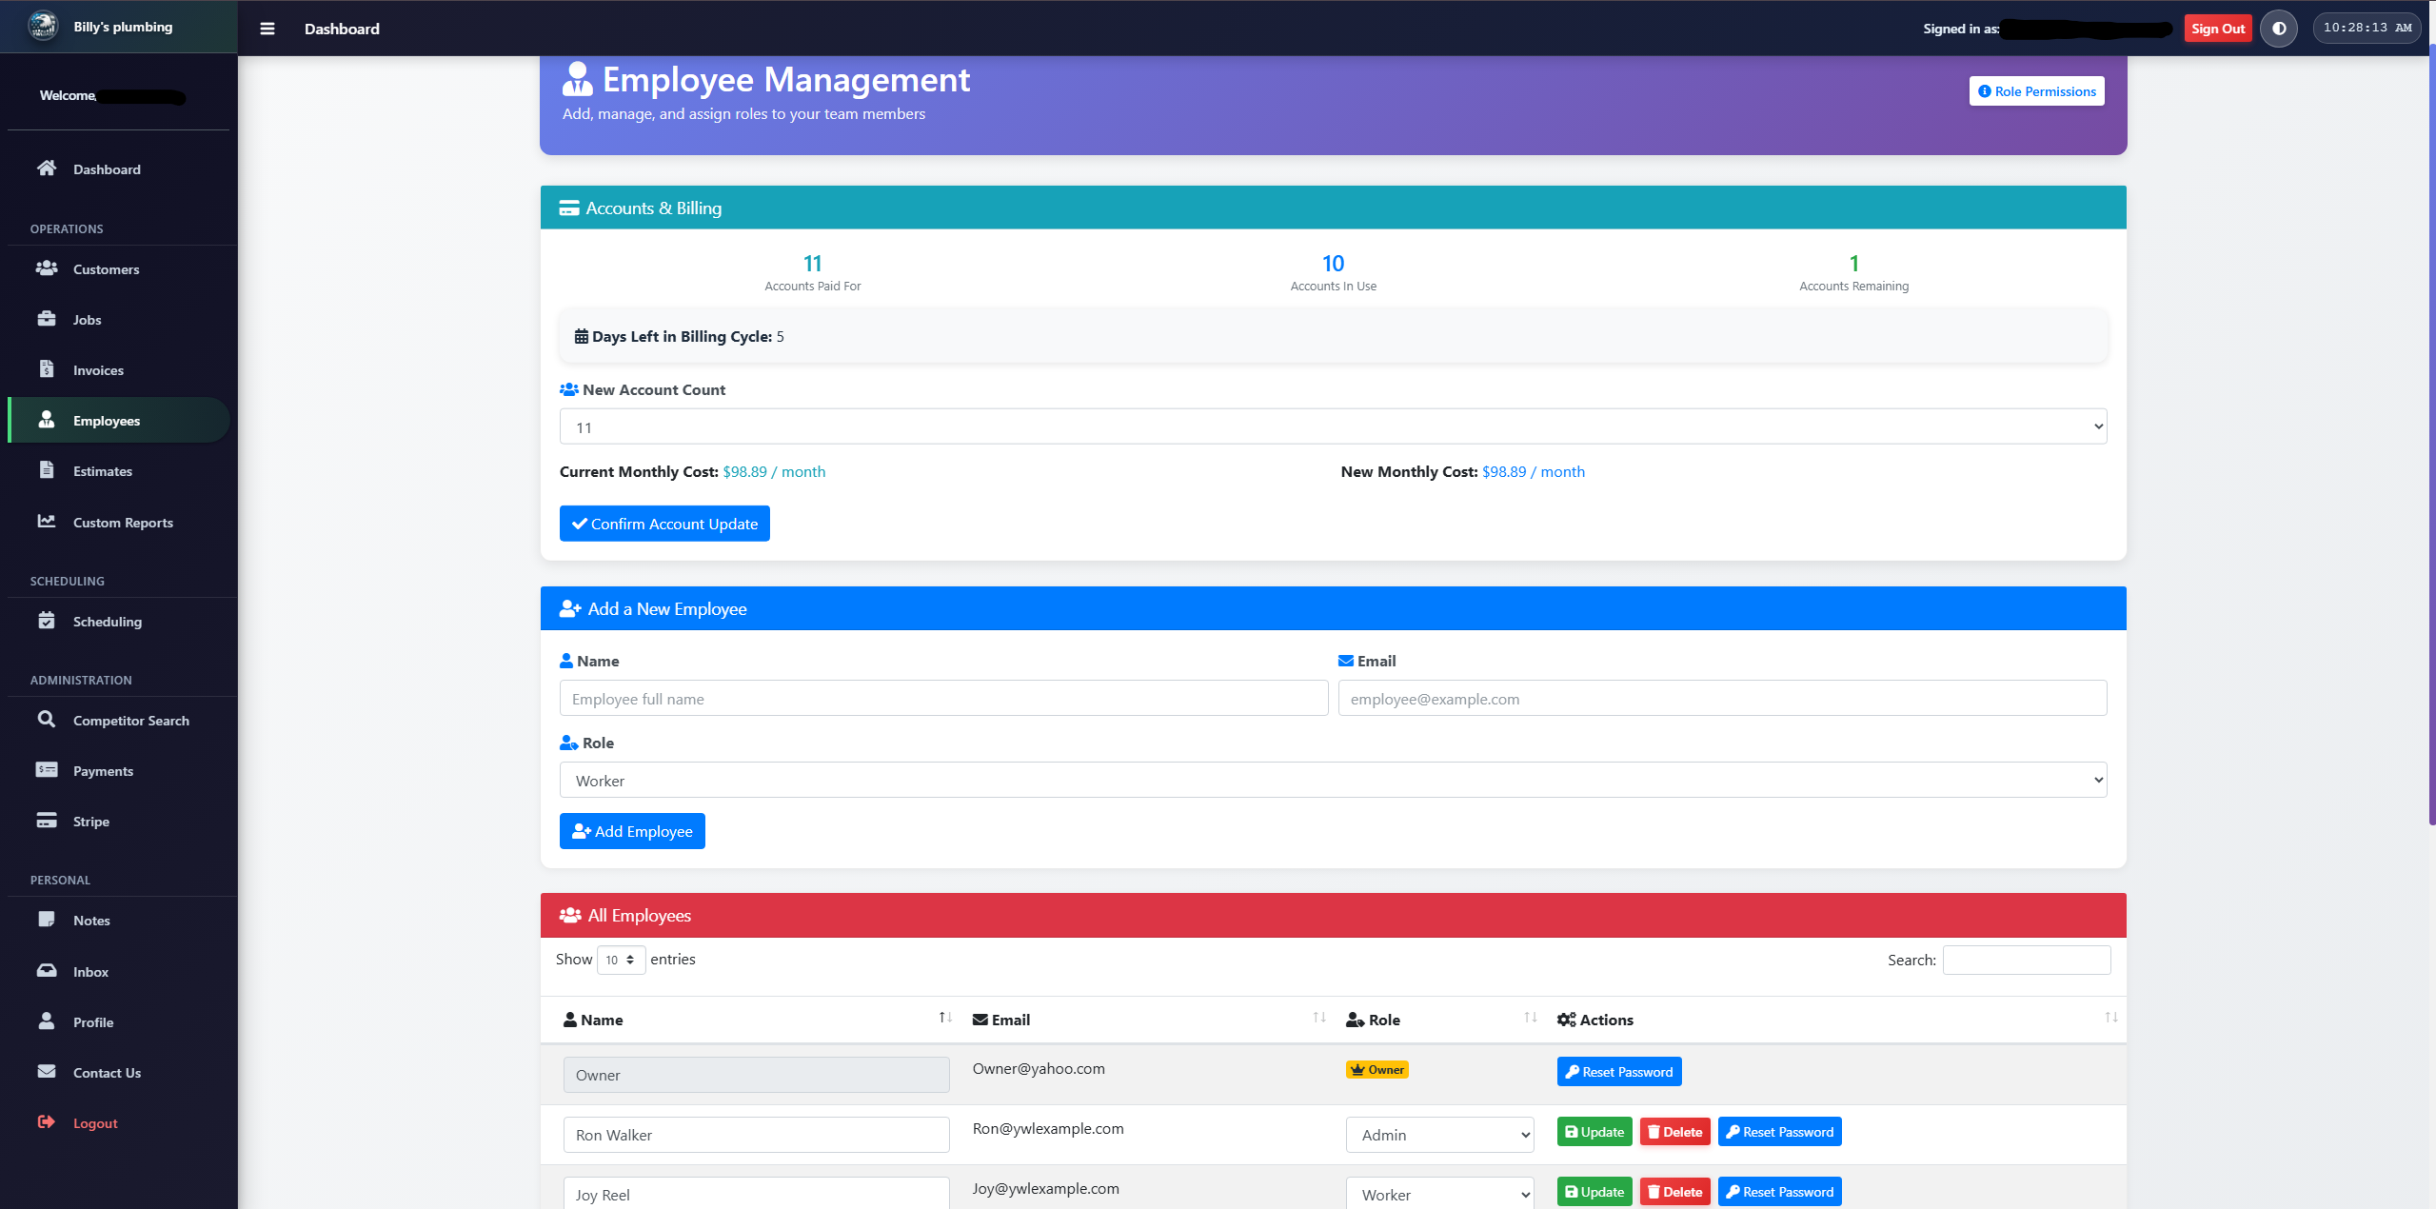This screenshot has width=2436, height=1209.
Task: Open Show entries count selector
Action: pos(621,960)
